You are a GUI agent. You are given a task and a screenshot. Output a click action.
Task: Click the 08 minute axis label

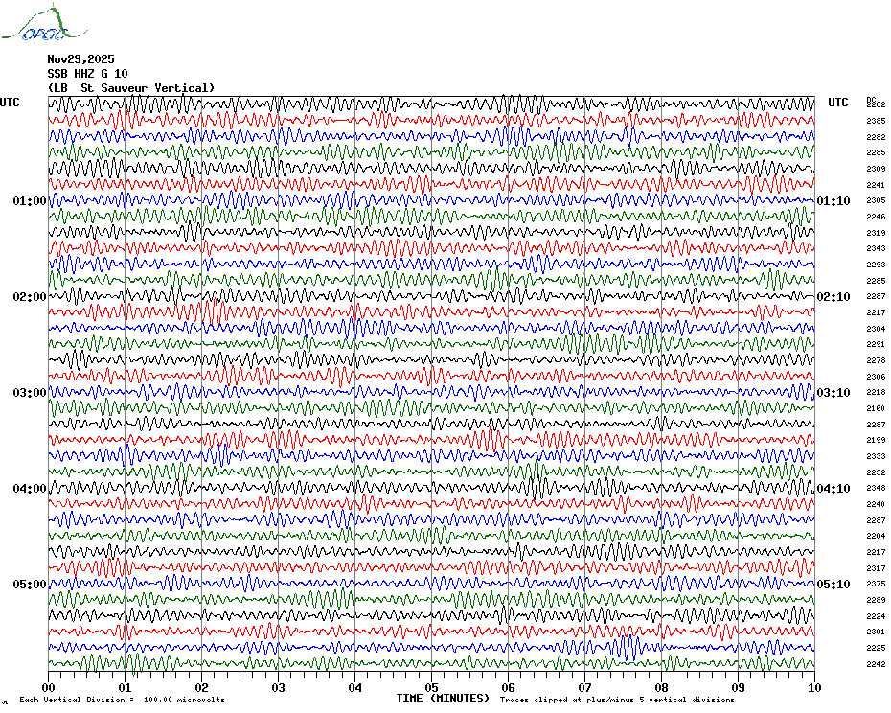[661, 688]
